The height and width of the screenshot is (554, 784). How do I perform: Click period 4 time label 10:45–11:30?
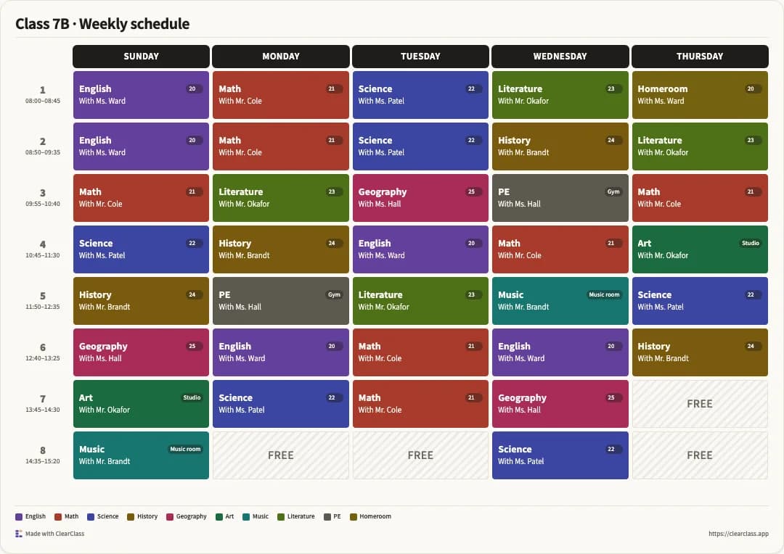43,255
